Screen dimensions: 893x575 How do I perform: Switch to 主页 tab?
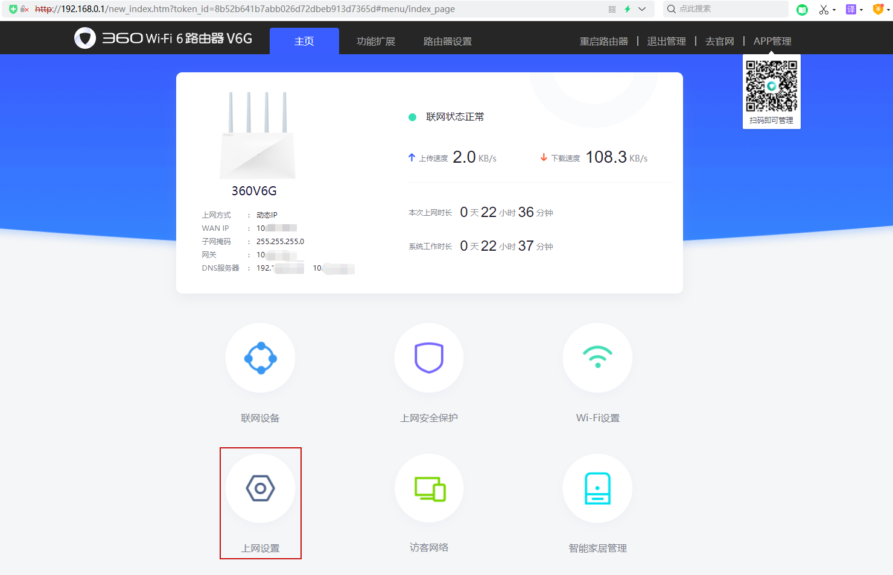[x=304, y=41]
